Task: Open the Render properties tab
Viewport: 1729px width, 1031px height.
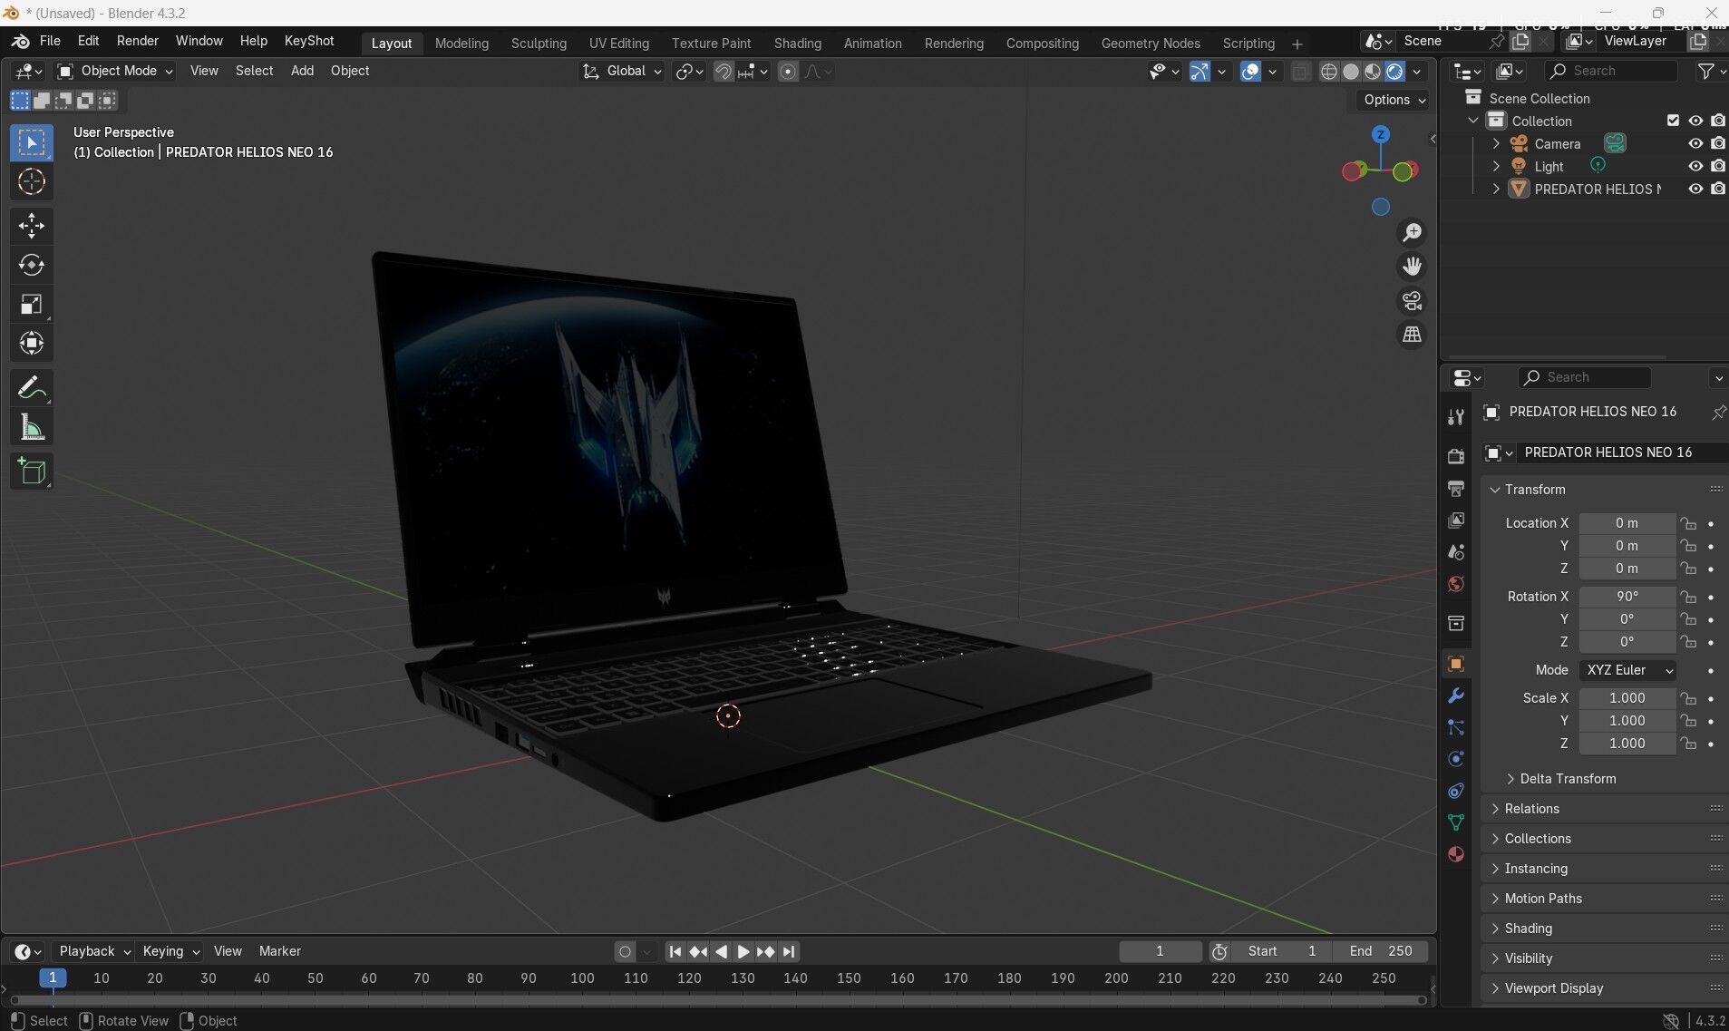Action: 1456,456
